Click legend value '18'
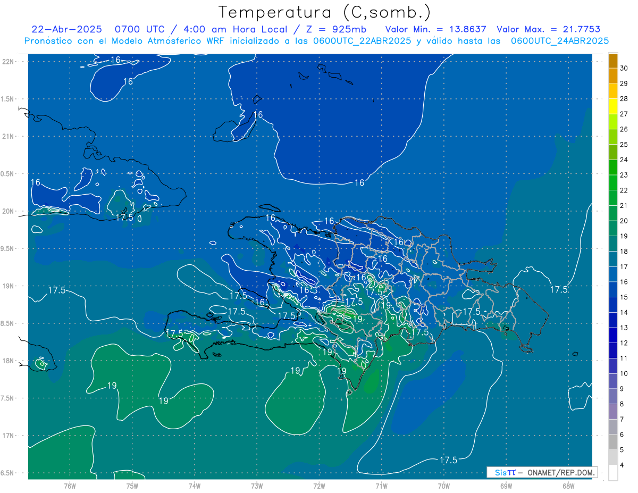 point(624,252)
